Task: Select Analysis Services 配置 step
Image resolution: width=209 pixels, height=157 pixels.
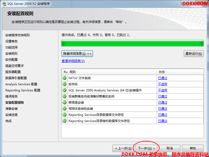Action: pyautogui.click(x=21, y=84)
